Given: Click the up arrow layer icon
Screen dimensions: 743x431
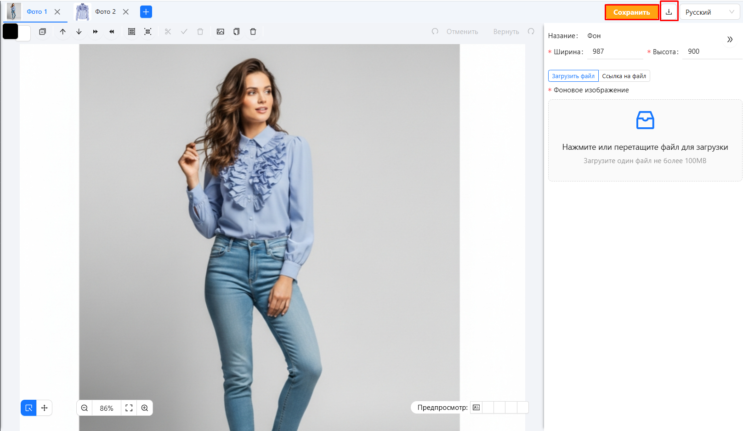Looking at the screenshot, I should click(x=63, y=32).
